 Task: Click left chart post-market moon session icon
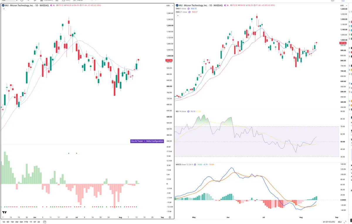tap(51, 5)
